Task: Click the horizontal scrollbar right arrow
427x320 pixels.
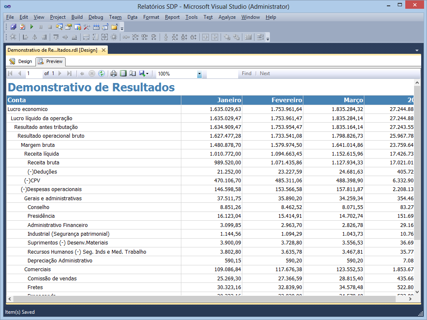Action: 410,299
